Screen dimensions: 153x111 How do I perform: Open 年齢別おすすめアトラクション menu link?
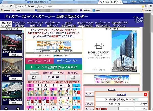click(x=120, y=24)
